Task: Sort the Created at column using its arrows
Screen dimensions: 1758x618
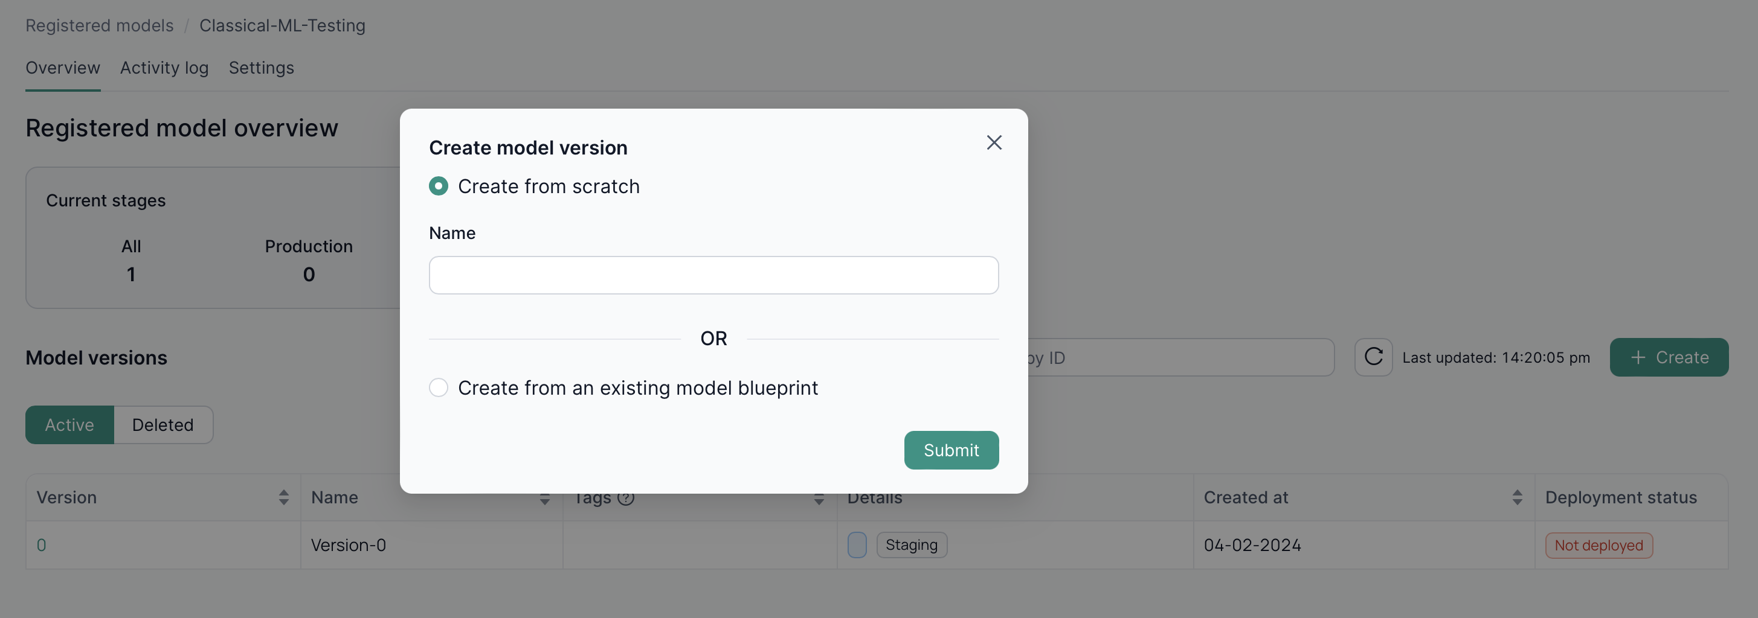Action: [x=1516, y=498]
